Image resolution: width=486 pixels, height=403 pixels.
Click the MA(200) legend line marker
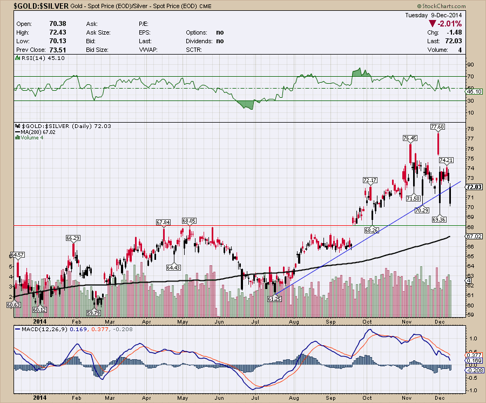tap(16, 131)
